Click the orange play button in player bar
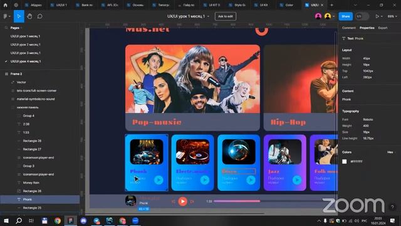The width and height of the screenshot is (401, 226). coord(182,202)
